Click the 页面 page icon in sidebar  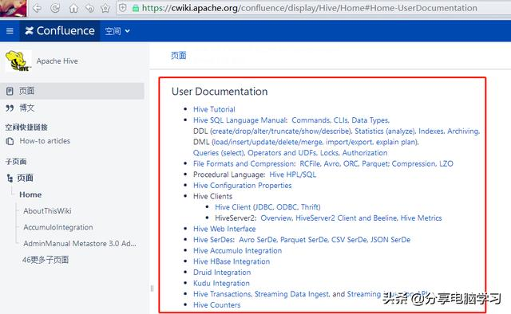[x=10, y=91]
